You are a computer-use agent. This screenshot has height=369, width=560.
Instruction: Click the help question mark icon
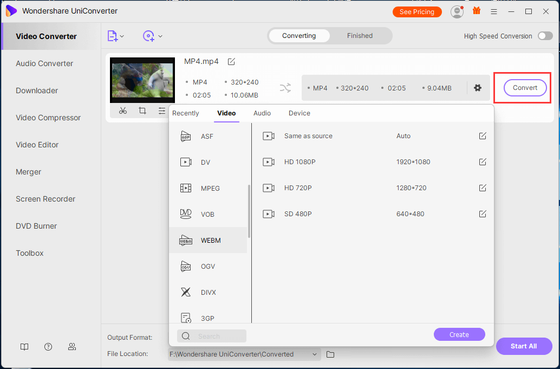point(48,347)
